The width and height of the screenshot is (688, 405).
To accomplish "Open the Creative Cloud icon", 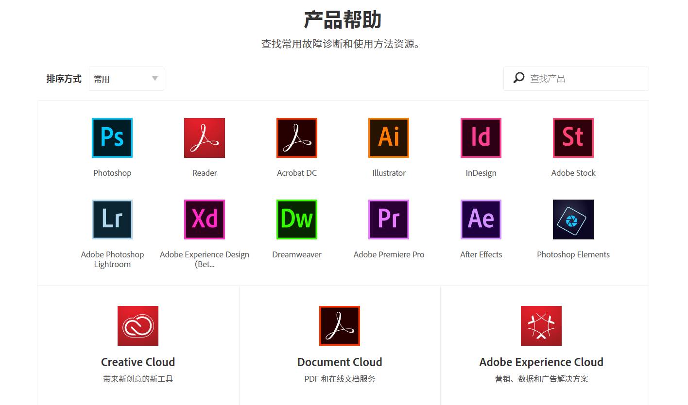I will [x=138, y=326].
